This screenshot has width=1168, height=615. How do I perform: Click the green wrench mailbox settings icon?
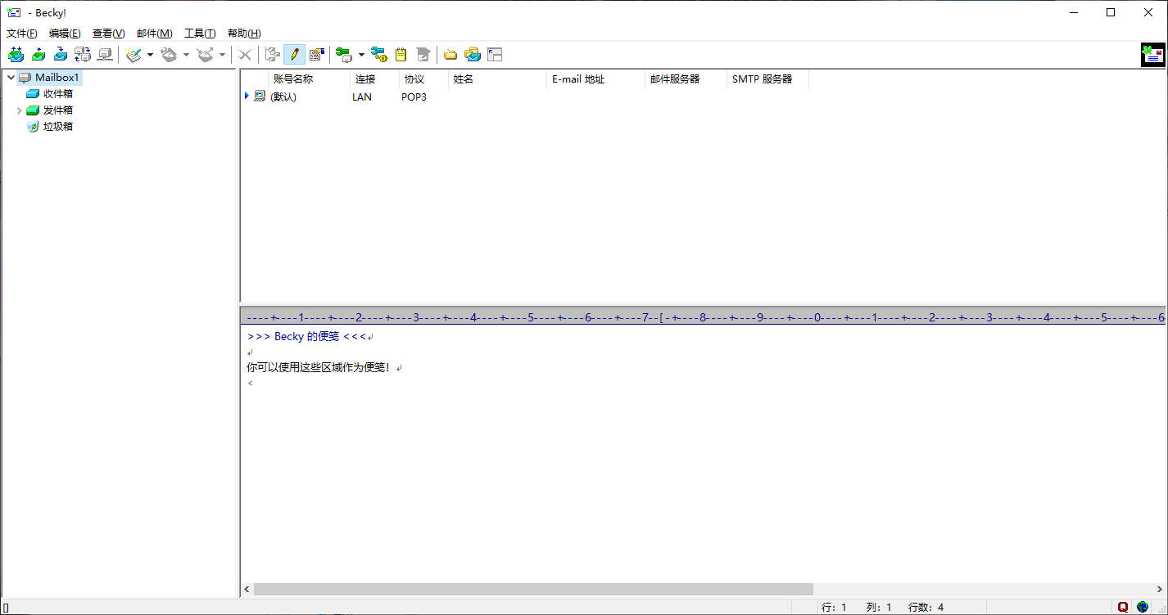click(344, 55)
